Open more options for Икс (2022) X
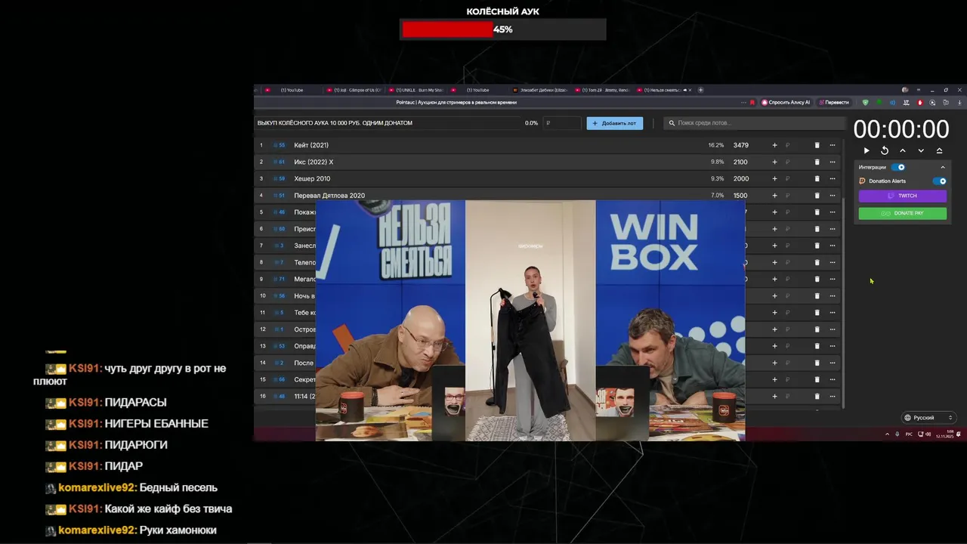The image size is (967, 544). point(833,162)
